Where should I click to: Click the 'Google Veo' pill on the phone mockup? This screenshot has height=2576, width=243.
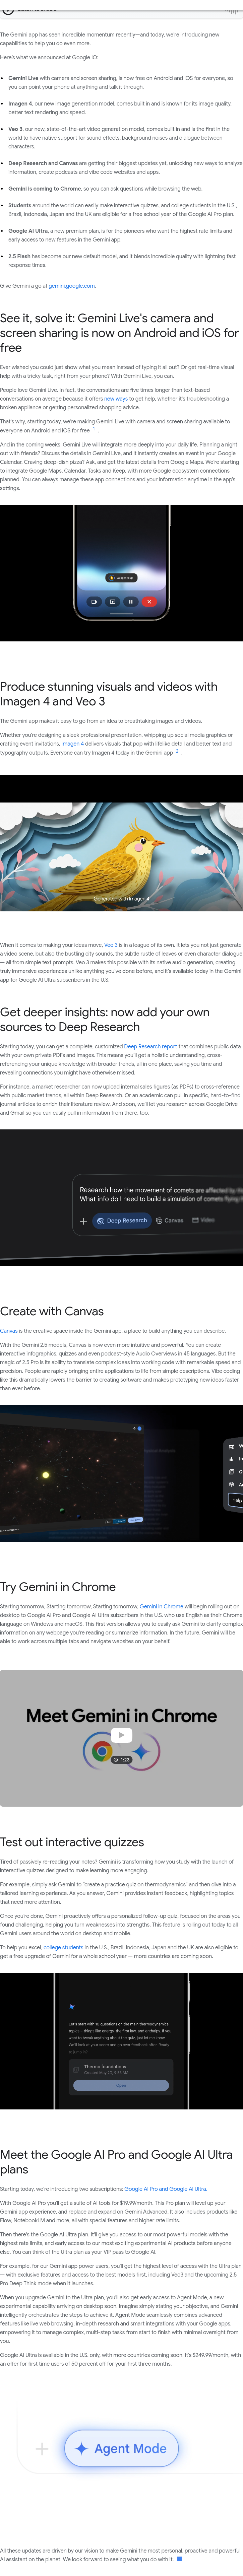point(121,578)
